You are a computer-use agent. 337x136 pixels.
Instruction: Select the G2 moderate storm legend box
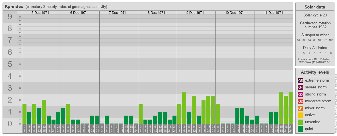pyautogui.click(x=300, y=101)
